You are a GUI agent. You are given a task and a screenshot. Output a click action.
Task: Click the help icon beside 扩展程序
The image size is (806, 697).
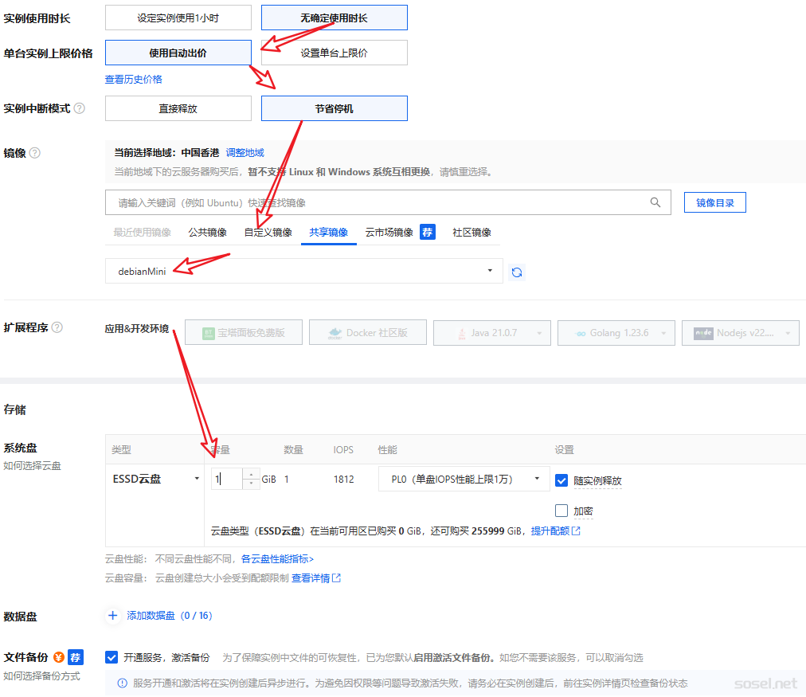(x=57, y=327)
